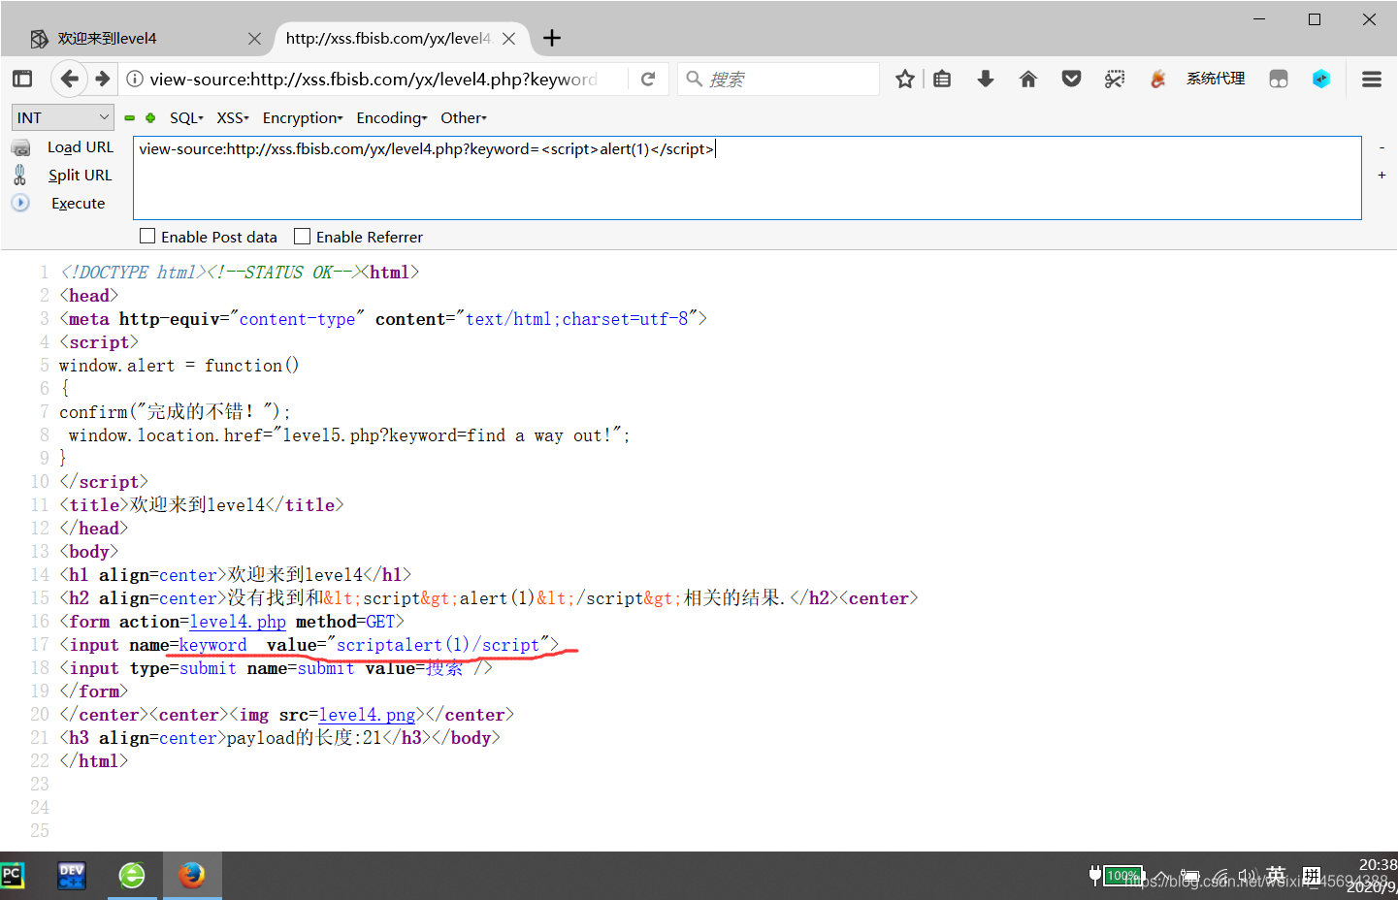The width and height of the screenshot is (1398, 900).
Task: Click the Load URL icon
Action: 20,147
